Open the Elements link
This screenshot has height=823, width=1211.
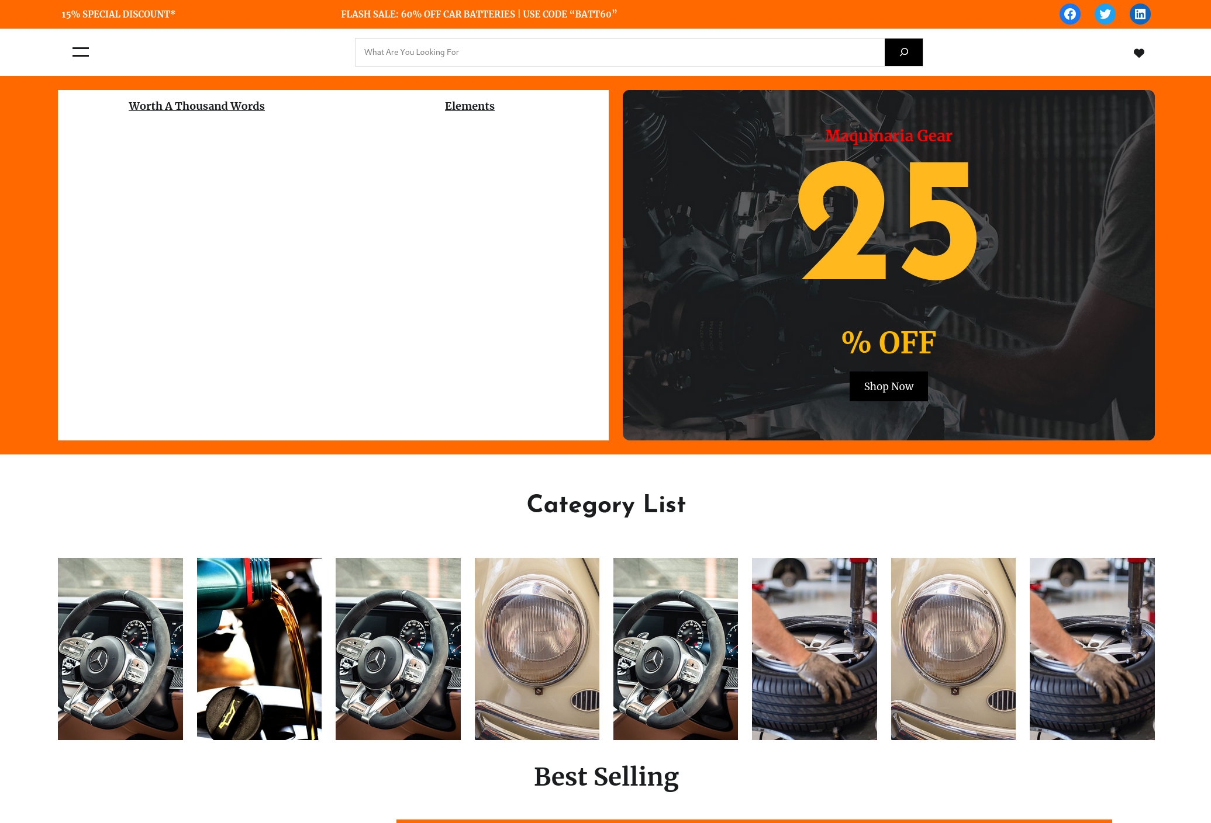[x=470, y=106]
